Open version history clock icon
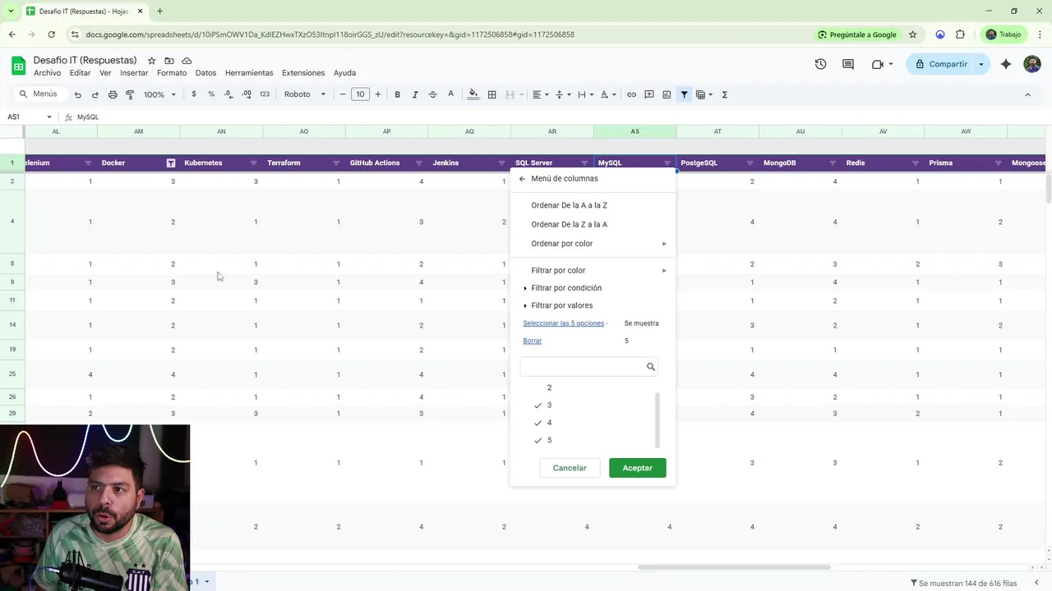The height and width of the screenshot is (591, 1052). (x=820, y=64)
